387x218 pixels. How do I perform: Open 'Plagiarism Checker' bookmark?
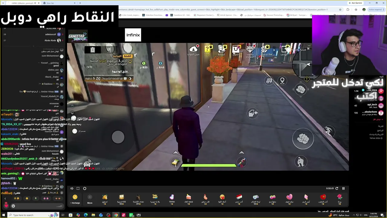pyautogui.click(x=204, y=15)
